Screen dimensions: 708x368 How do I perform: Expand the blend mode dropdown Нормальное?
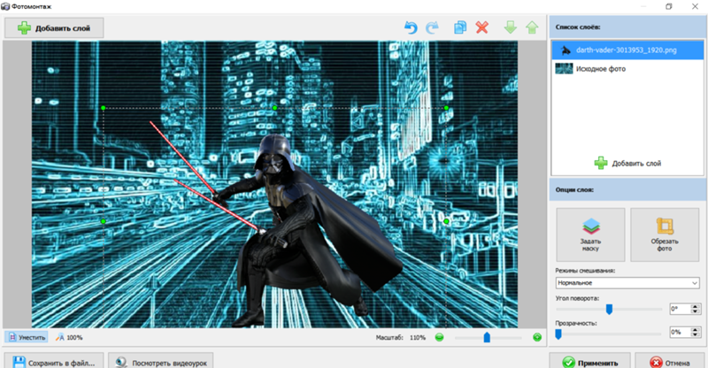[x=627, y=283]
